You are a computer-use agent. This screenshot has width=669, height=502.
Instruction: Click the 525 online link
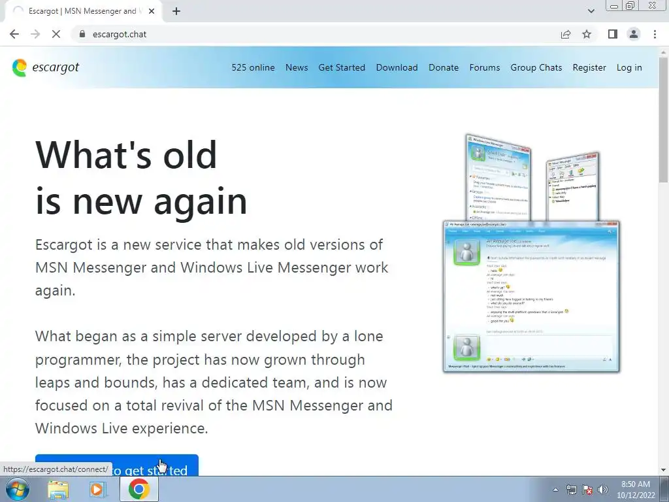pyautogui.click(x=253, y=67)
